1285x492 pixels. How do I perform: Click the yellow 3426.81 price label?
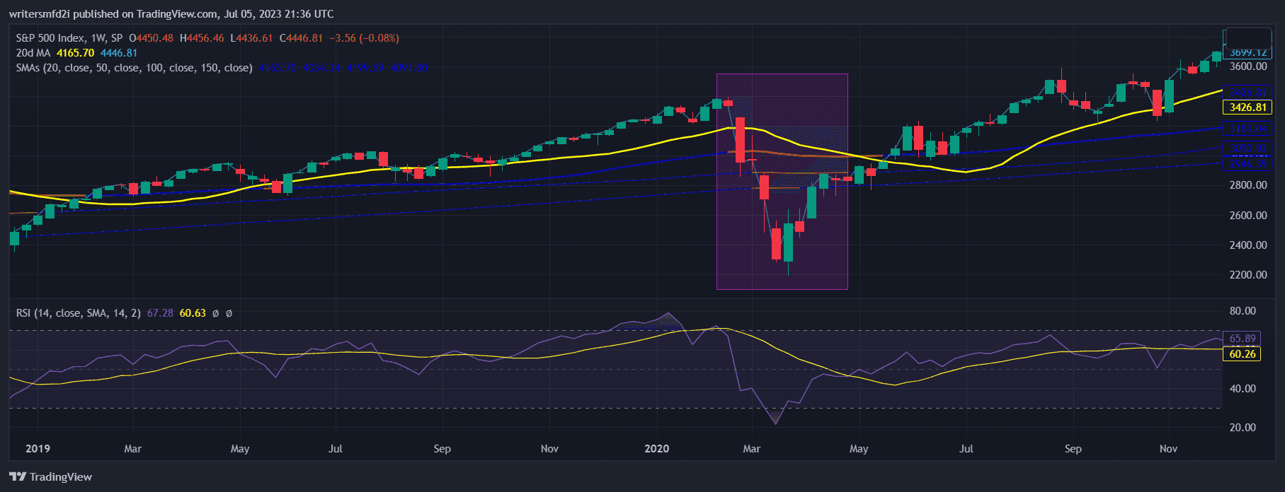tap(1247, 107)
